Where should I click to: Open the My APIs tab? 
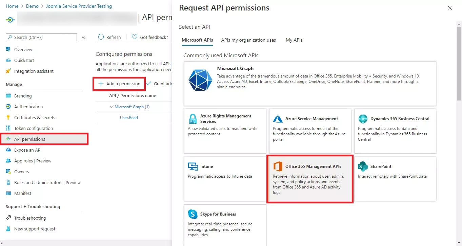coord(294,40)
